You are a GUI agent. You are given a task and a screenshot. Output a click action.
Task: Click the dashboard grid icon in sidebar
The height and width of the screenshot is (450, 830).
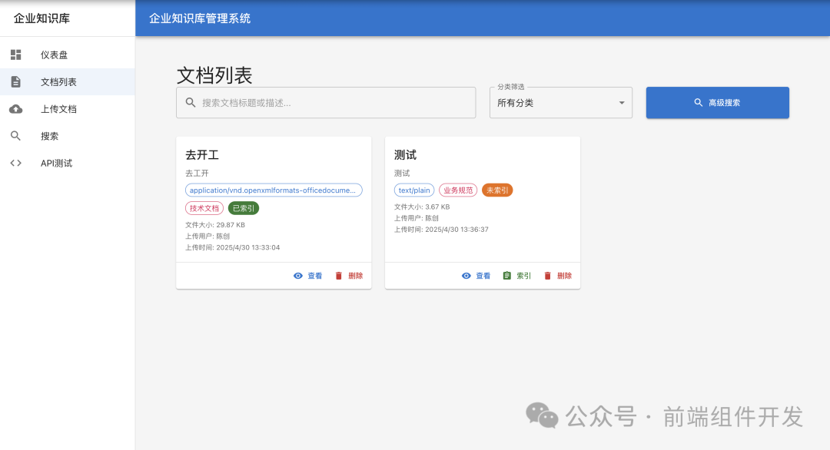pyautogui.click(x=16, y=55)
